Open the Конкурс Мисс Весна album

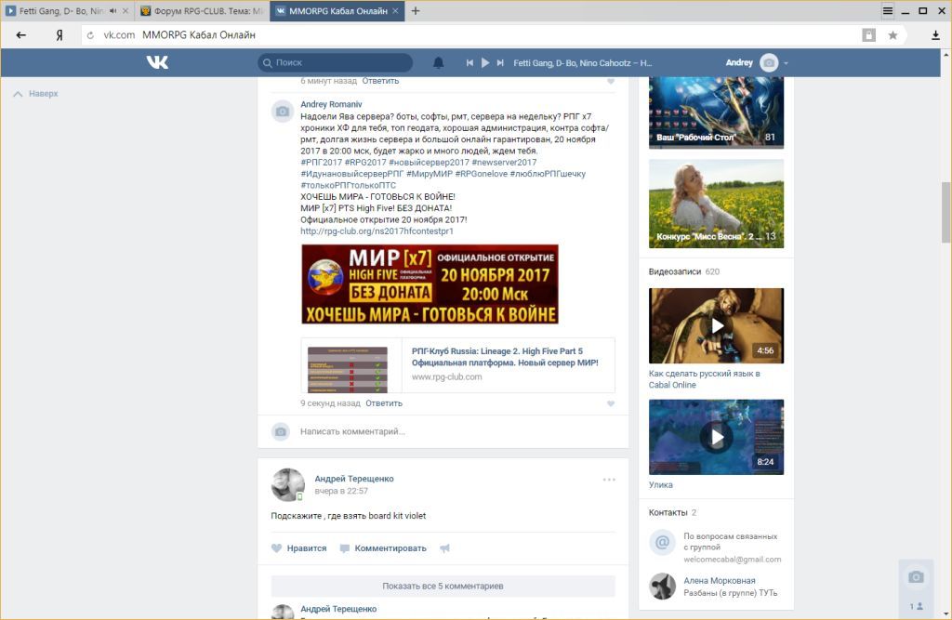[716, 204]
